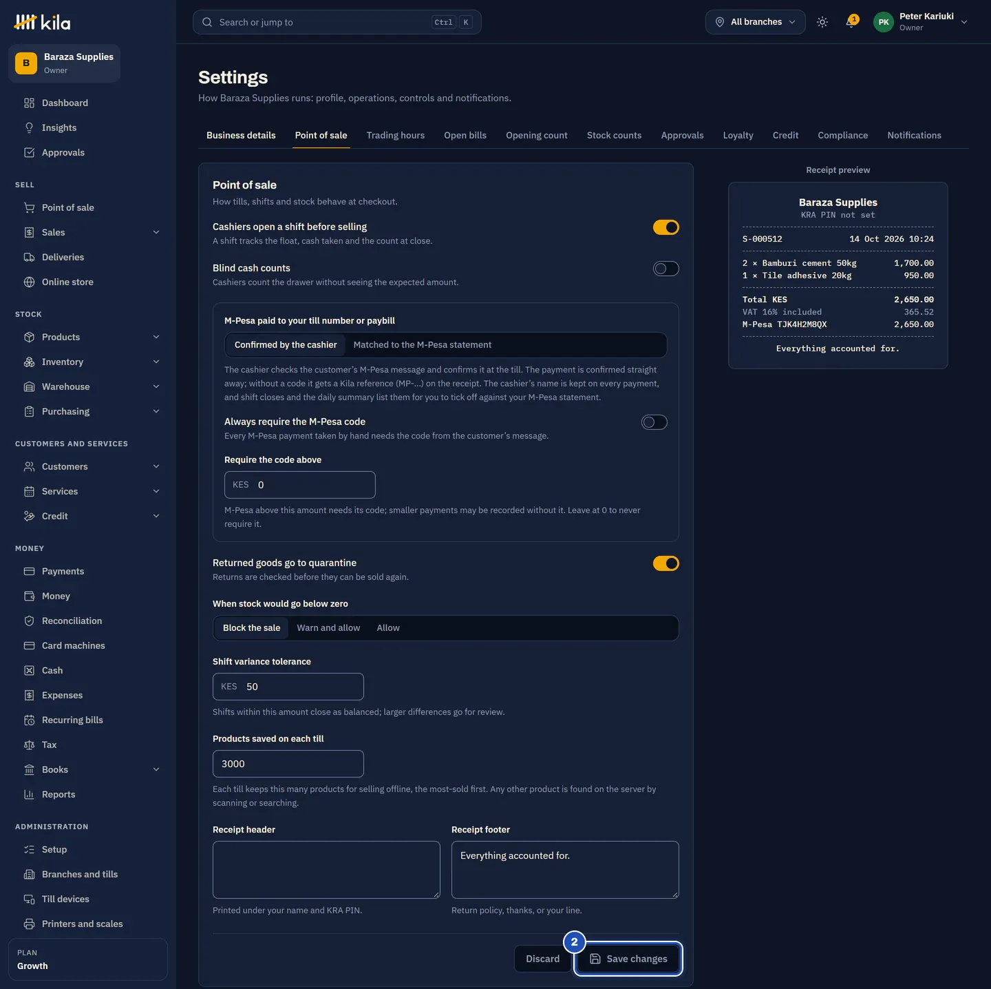The width and height of the screenshot is (991, 989).
Task: Switch to the Business details tab
Action: tap(241, 136)
